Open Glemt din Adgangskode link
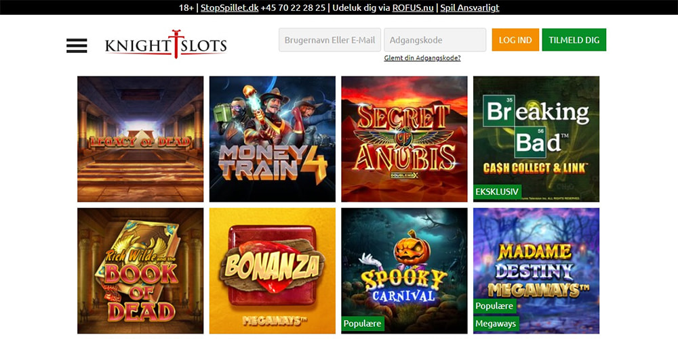Screen dimensions: 678x339 click(422, 58)
